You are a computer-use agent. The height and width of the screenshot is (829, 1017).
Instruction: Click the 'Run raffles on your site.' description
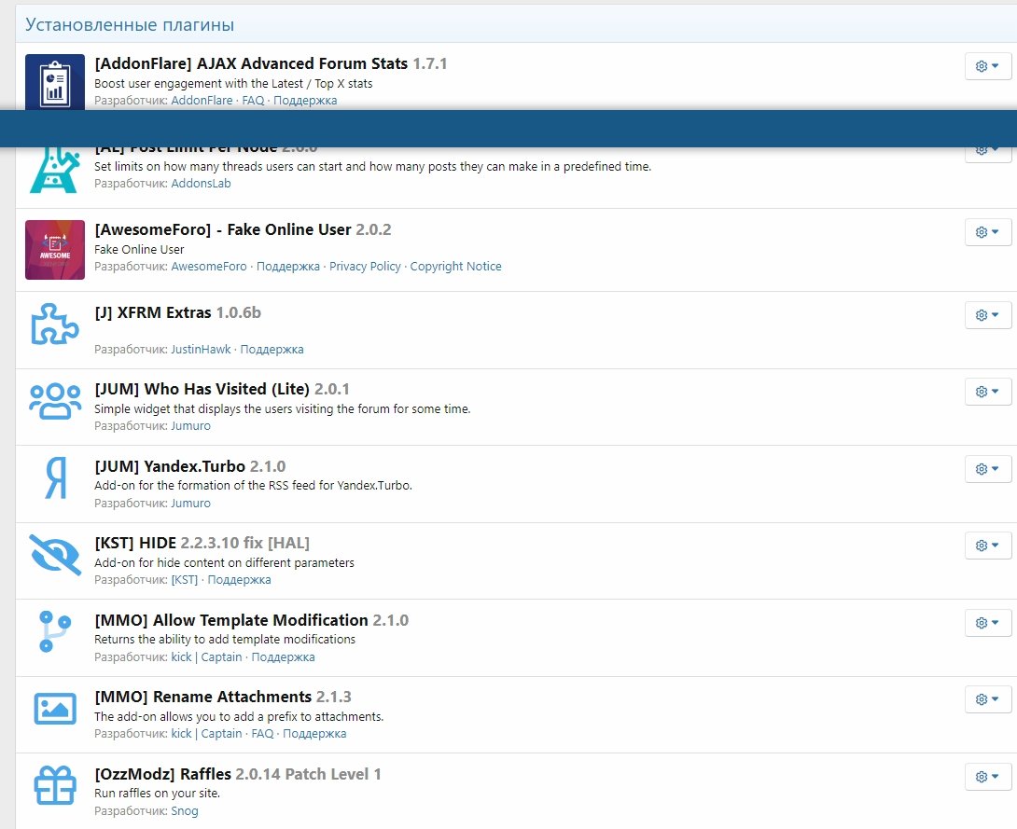click(x=158, y=794)
